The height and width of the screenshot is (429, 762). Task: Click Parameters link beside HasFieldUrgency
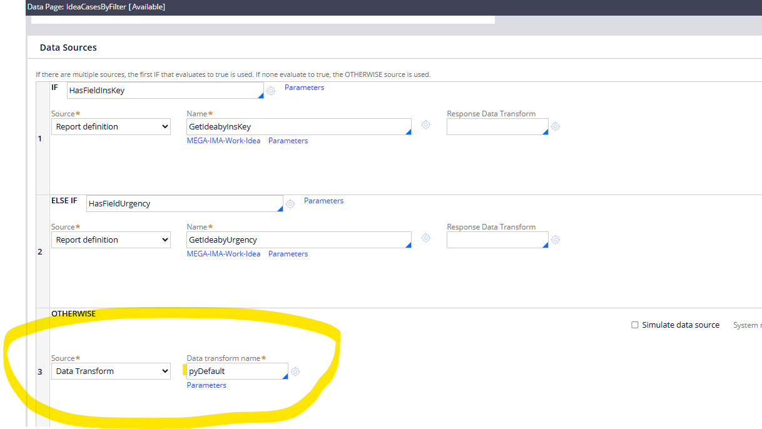pos(323,201)
